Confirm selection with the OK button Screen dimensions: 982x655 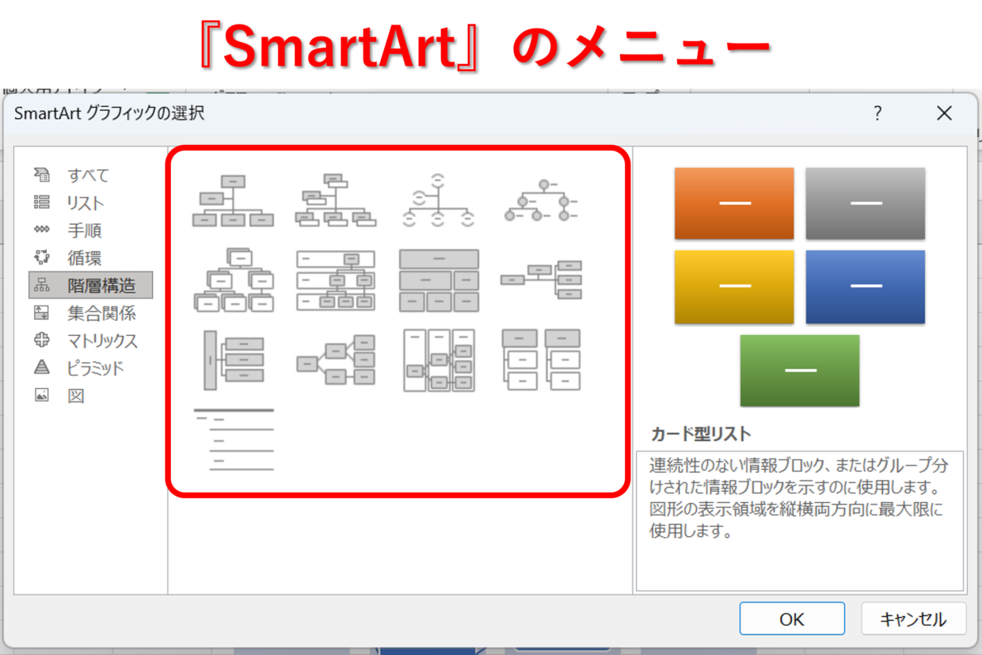[x=792, y=619]
